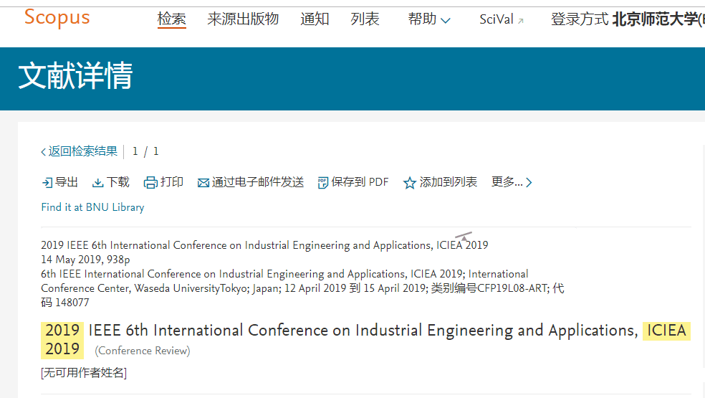Click the 通过电子邮件发送 envelope icon
This screenshot has width=705, height=398.
click(x=203, y=182)
